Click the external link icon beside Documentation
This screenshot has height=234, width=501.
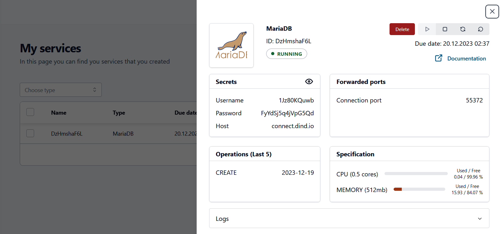438,58
